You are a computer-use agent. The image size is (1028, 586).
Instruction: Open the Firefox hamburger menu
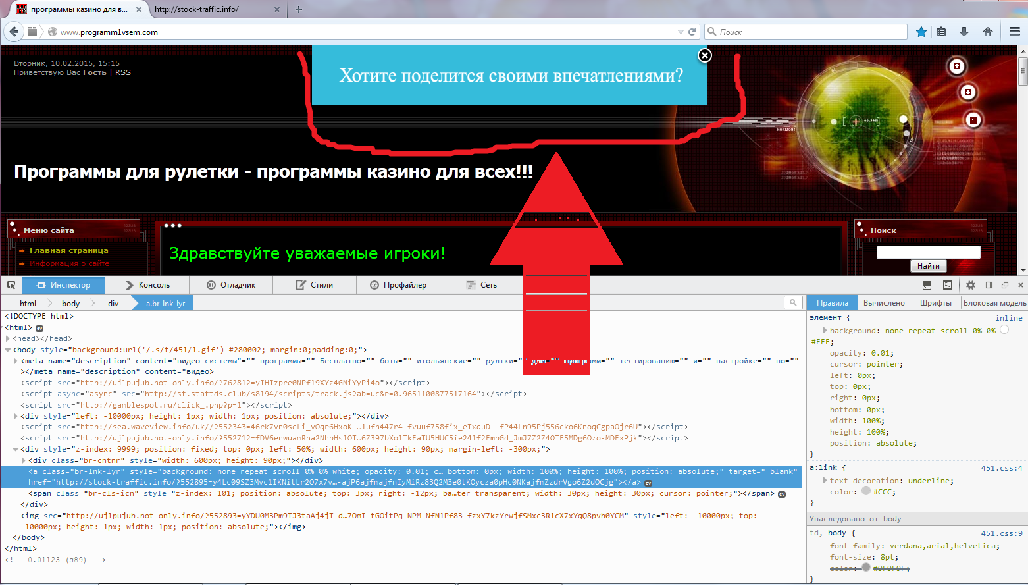coord(1015,32)
